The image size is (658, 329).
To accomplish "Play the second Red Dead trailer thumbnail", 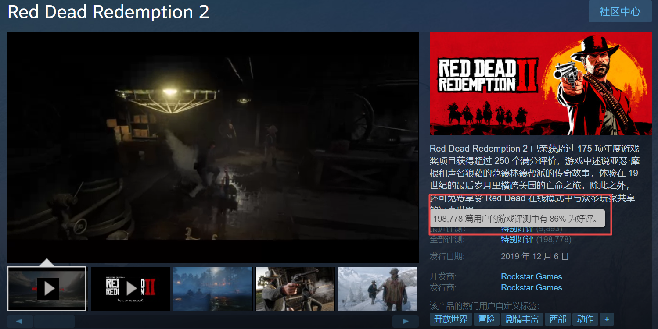I will tap(130, 289).
